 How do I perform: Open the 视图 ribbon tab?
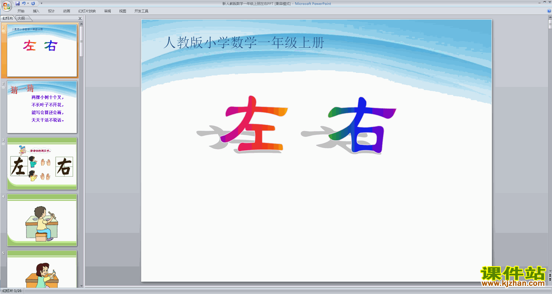pyautogui.click(x=123, y=11)
